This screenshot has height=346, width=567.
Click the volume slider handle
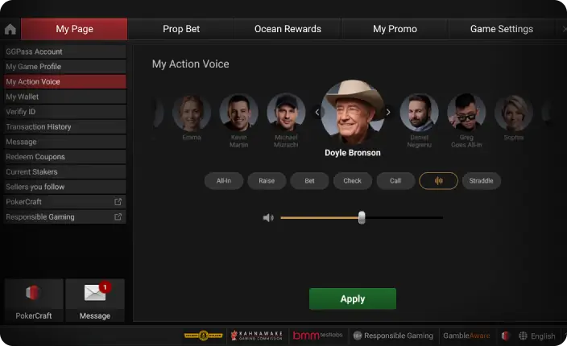click(x=362, y=218)
